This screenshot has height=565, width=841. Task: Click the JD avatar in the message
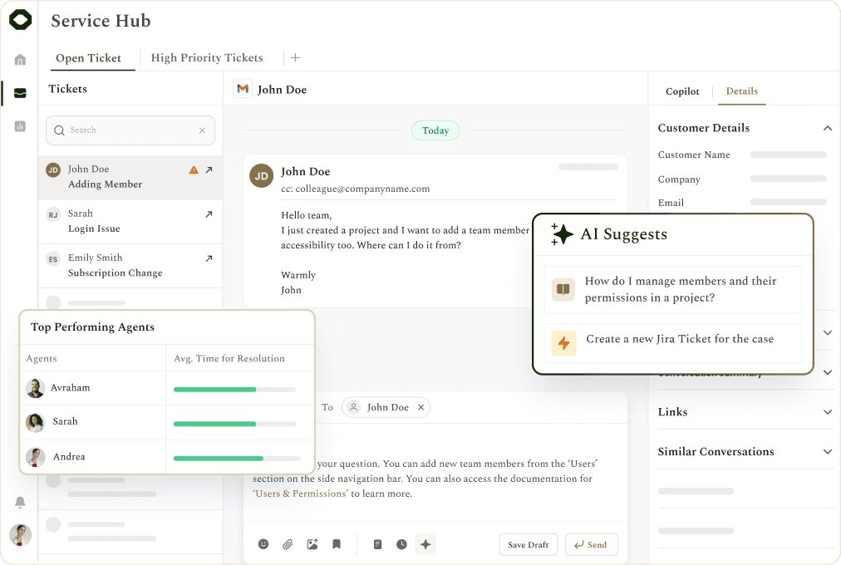[261, 176]
